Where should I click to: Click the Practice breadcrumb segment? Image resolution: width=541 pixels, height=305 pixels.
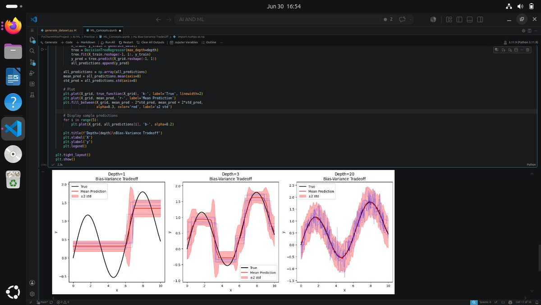pos(89,36)
